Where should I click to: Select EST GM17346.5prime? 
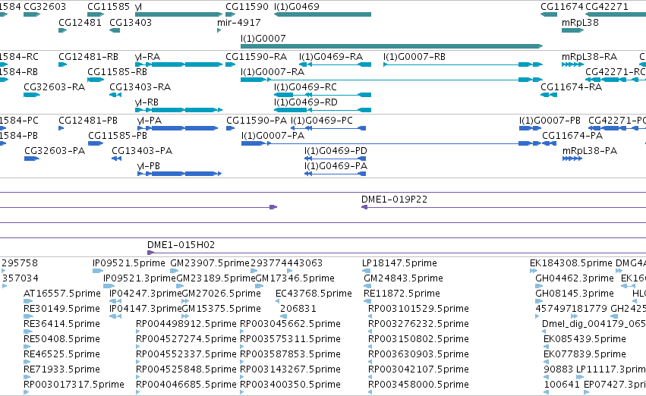coord(295,278)
